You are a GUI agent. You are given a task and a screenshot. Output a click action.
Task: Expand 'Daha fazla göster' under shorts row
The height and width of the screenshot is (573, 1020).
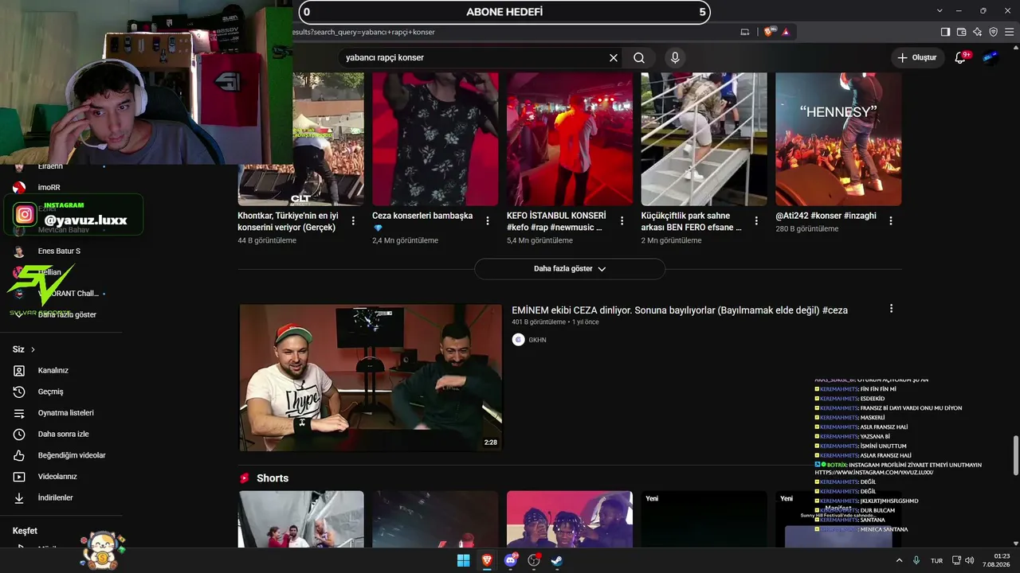coord(570,269)
